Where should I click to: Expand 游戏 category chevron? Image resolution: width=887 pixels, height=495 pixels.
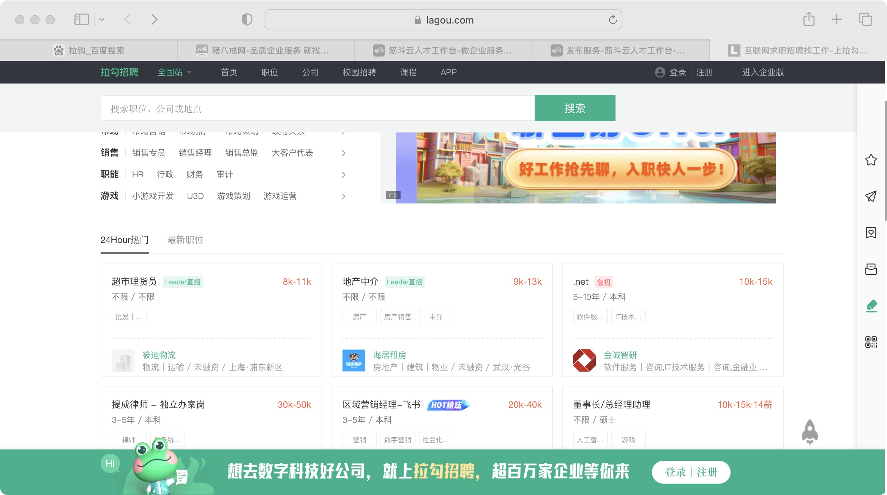[343, 196]
